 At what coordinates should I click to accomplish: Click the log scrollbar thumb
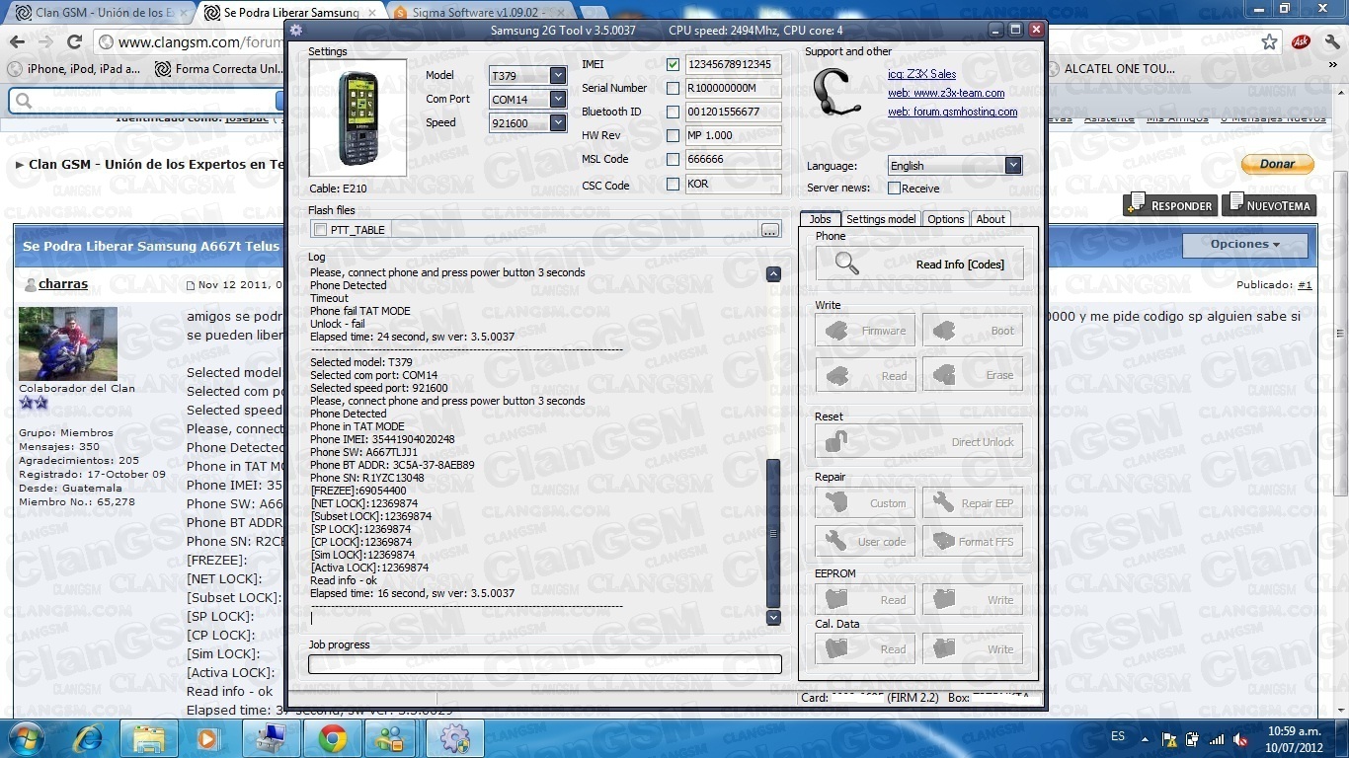pos(773,532)
